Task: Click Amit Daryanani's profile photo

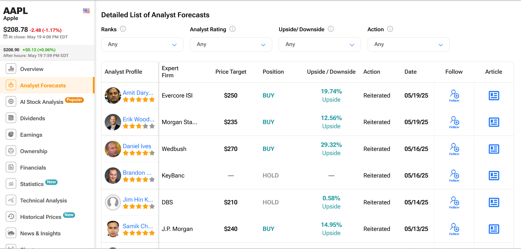Action: 113,96
